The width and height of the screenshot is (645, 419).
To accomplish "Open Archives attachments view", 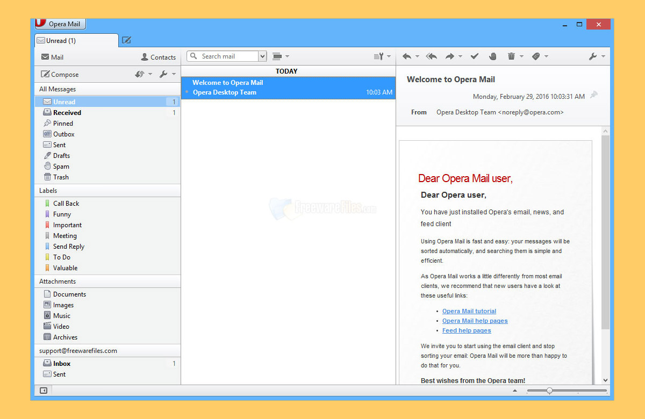I will 107,337.
